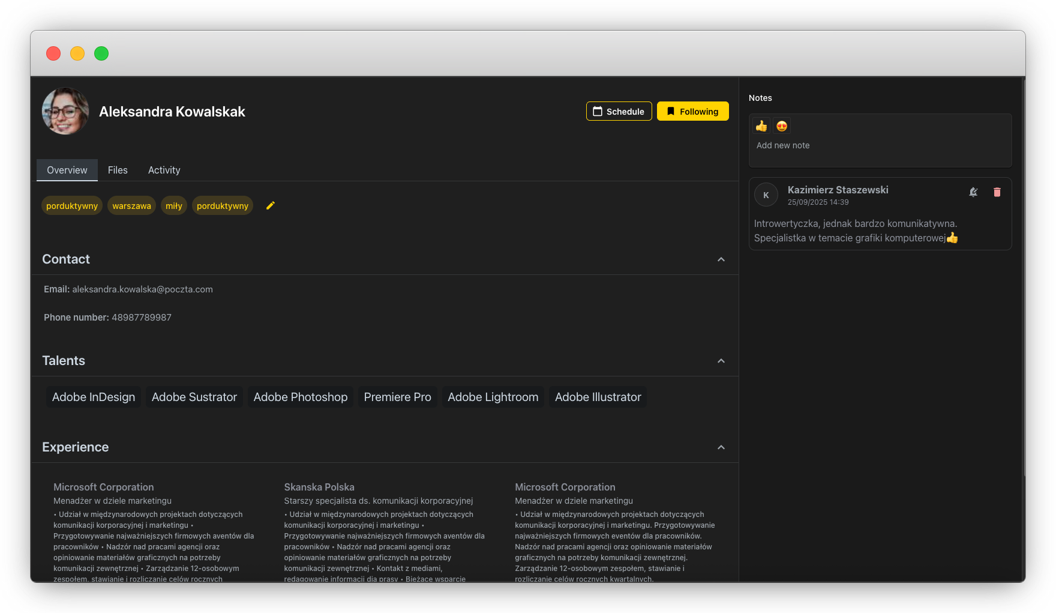Click the warszawa tag
This screenshot has width=1056, height=613.
131,206
